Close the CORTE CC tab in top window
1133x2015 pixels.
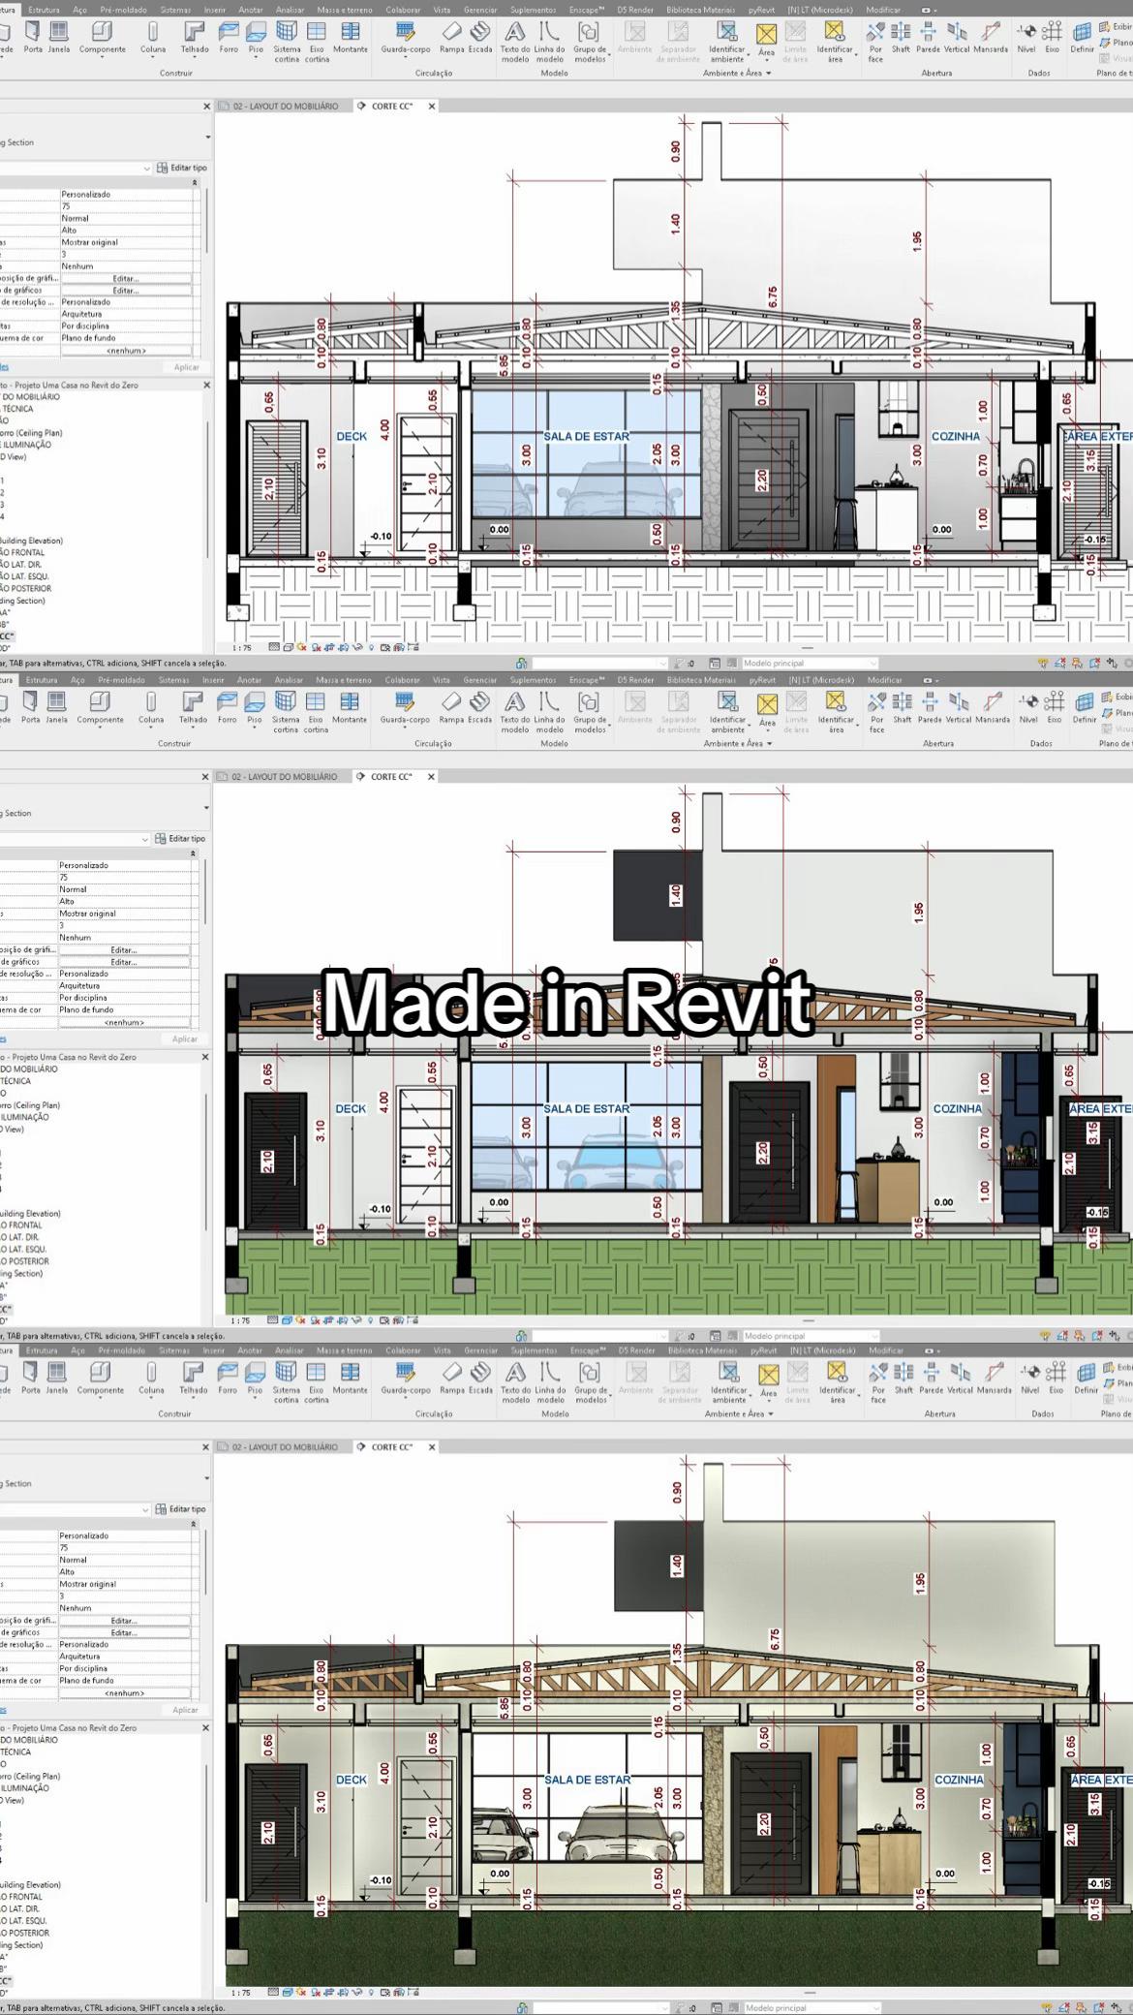(432, 107)
